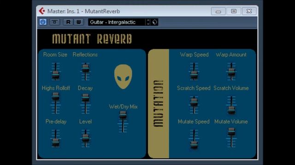
Task: Click the window title Master: Ins. 1 - MutantReverb
Action: pos(83,11)
